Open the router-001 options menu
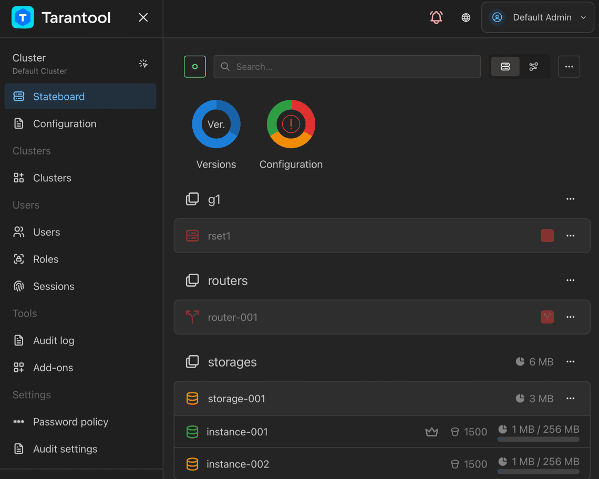 pos(570,317)
